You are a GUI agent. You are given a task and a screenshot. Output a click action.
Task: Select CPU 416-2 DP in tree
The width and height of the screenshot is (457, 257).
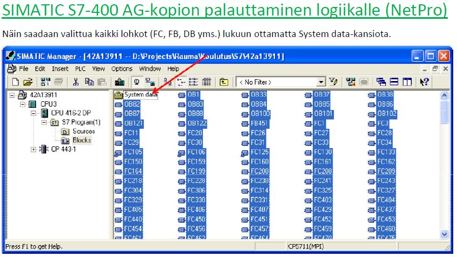(71, 113)
